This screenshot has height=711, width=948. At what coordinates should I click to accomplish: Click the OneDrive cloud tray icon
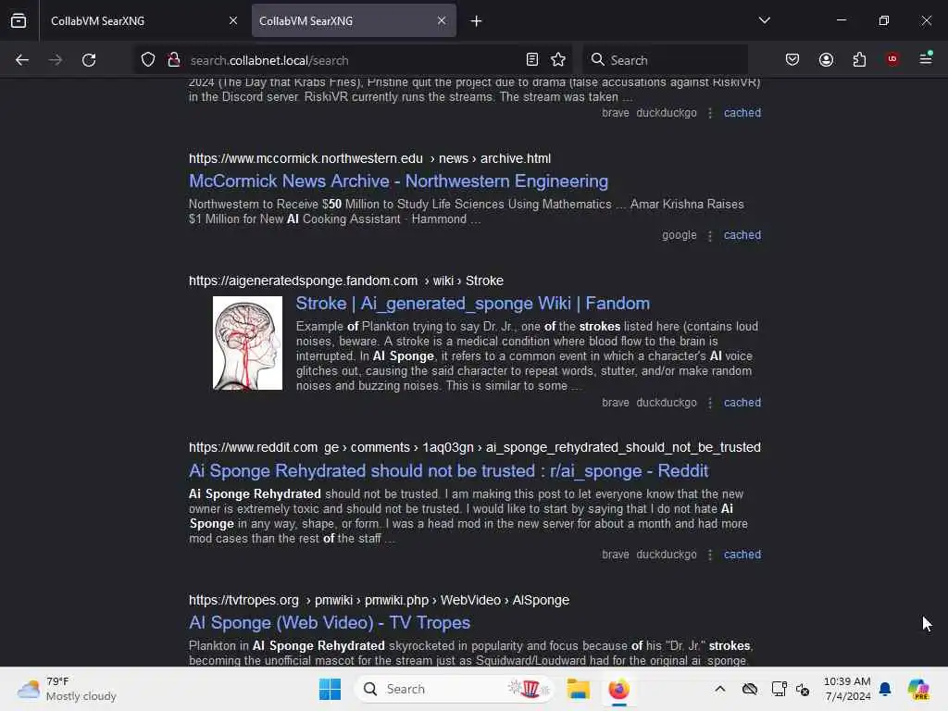tap(750, 689)
